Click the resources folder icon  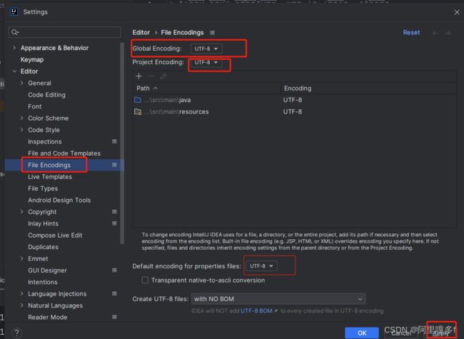pyautogui.click(x=138, y=112)
